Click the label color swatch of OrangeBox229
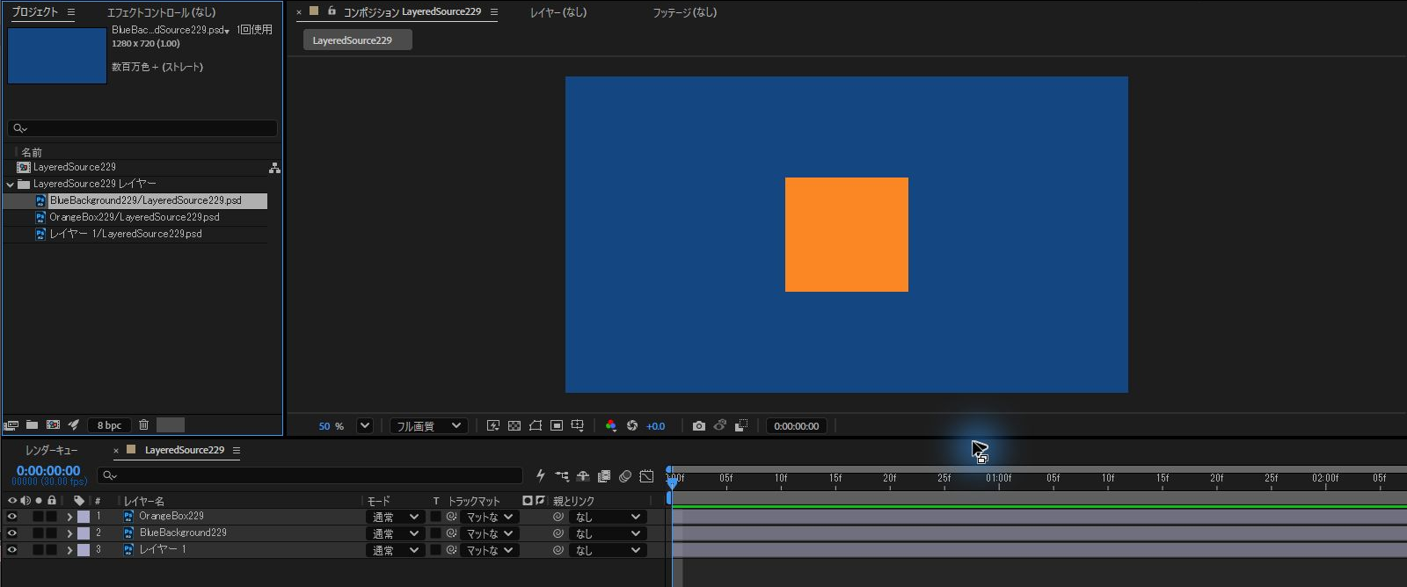This screenshot has height=587, width=1407. point(84,517)
